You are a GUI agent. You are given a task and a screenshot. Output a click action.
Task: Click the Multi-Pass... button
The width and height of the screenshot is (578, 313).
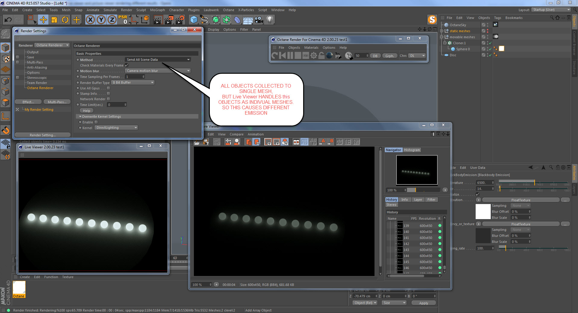click(x=57, y=102)
